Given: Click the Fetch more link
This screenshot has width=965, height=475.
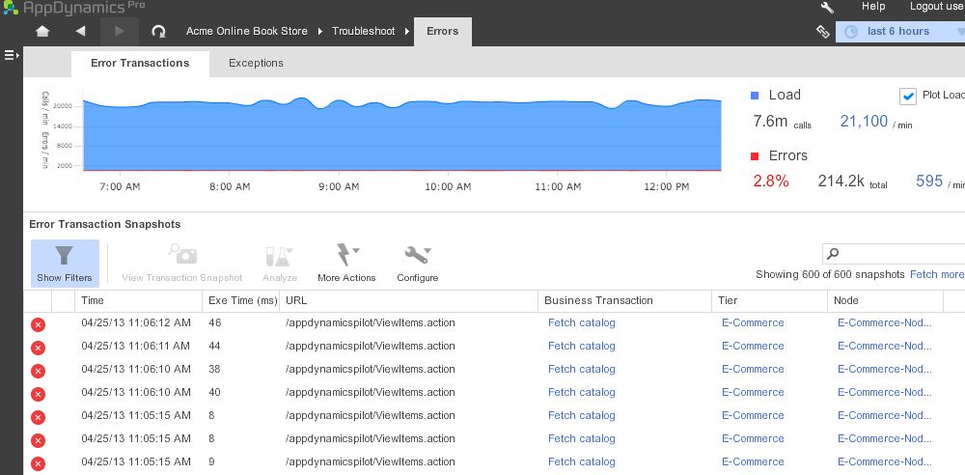Looking at the screenshot, I should 936,274.
